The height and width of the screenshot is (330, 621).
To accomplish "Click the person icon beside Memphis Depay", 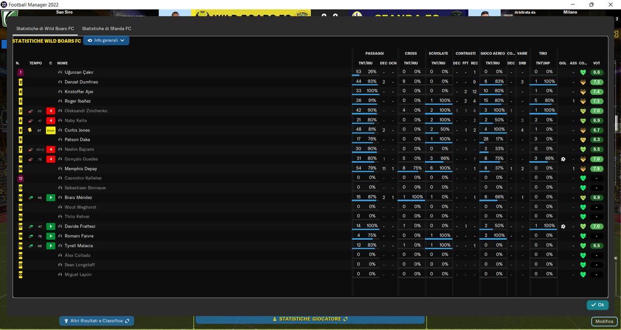I will [60, 169].
